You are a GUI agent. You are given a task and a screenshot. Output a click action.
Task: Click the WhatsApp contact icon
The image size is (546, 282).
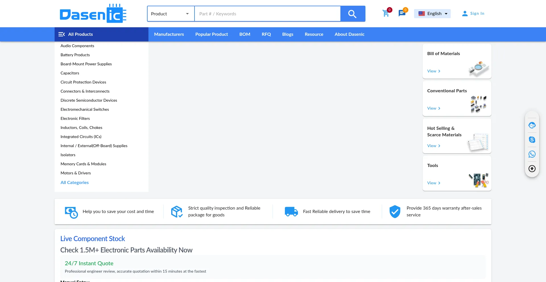click(532, 154)
